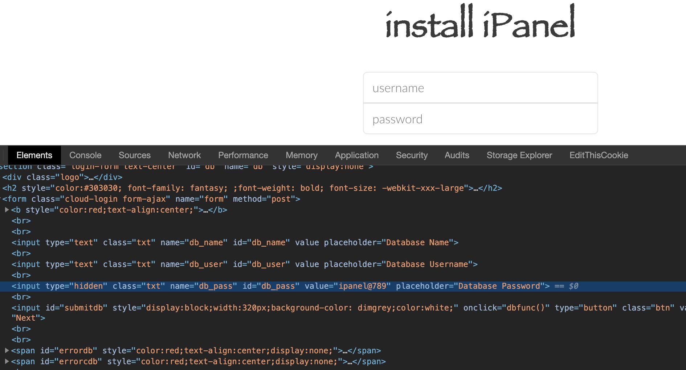Click the username input field
This screenshot has height=370, width=686.
[480, 88]
